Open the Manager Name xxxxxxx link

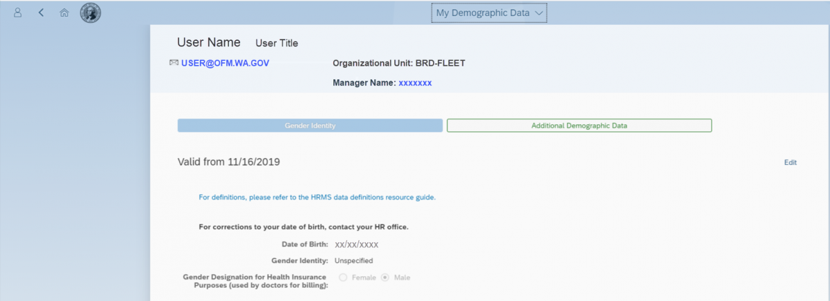click(415, 83)
